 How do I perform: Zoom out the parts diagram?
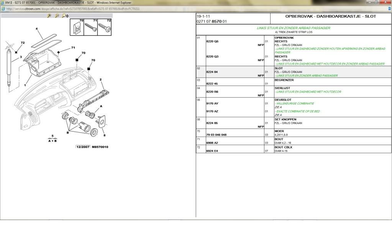click(x=57, y=15)
